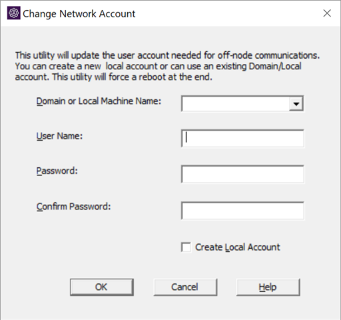Close the Change Network Account dialog
This screenshot has height=320, width=341.
[x=327, y=13]
